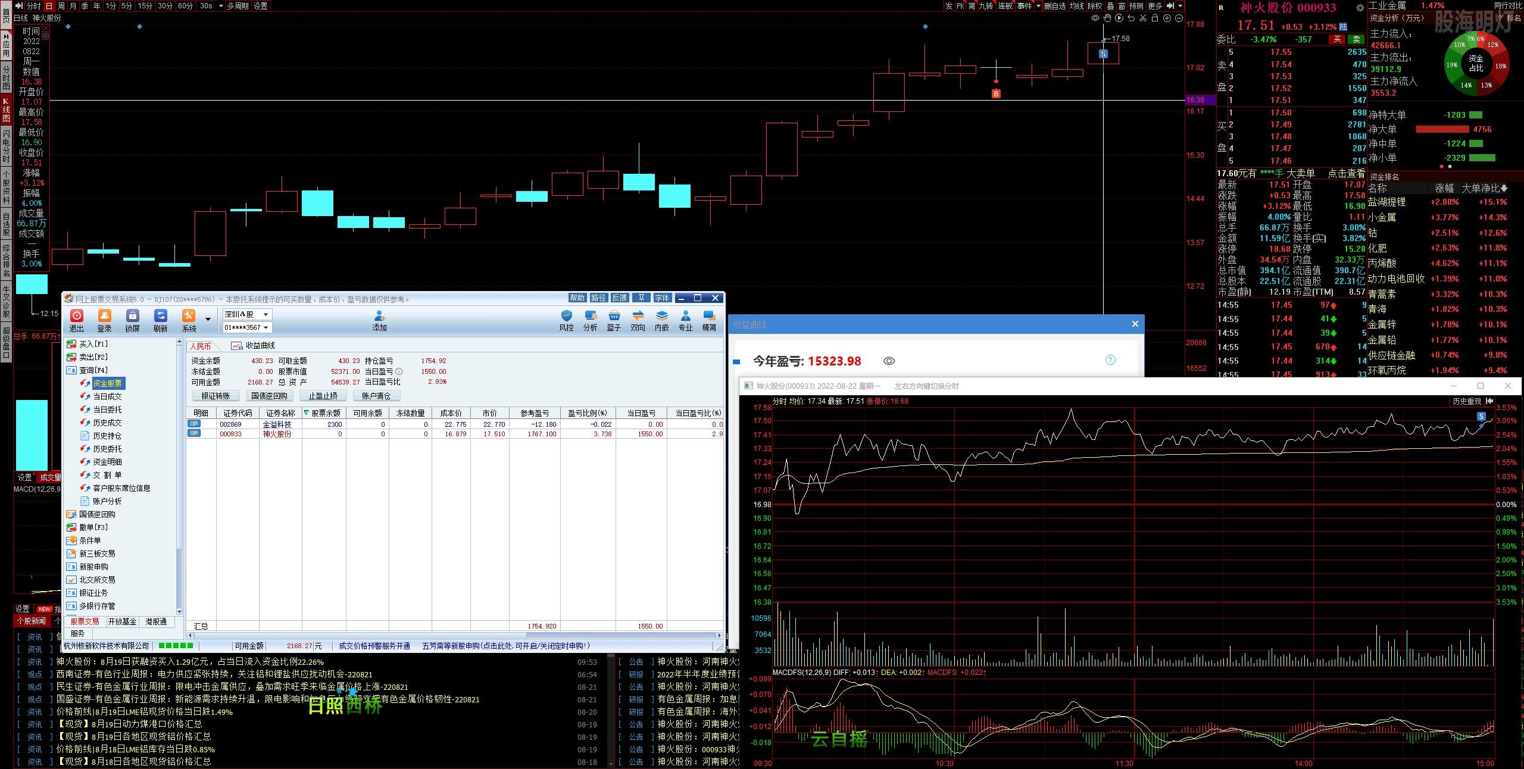Viewport: 1524px width, 769px height.
Task: Switch to the 人民币 tab
Action: [201, 346]
